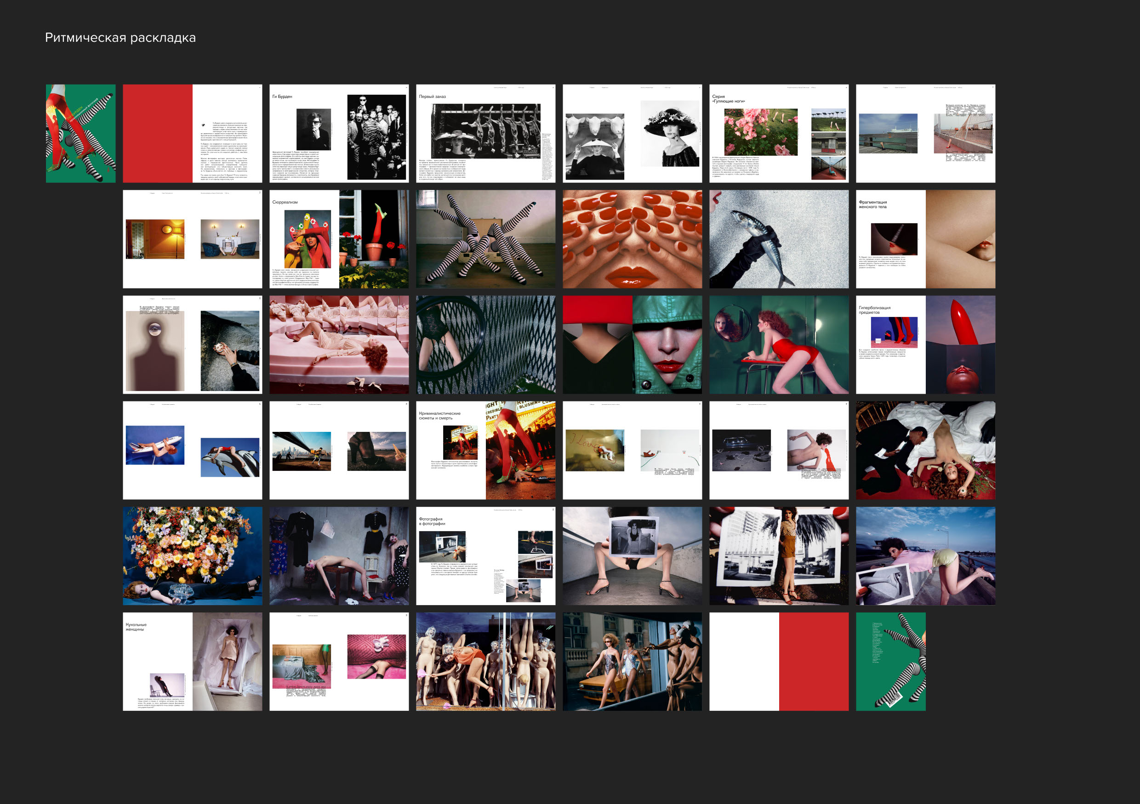Select the 'Фотография в фотографии' spread

pyautogui.click(x=485, y=555)
